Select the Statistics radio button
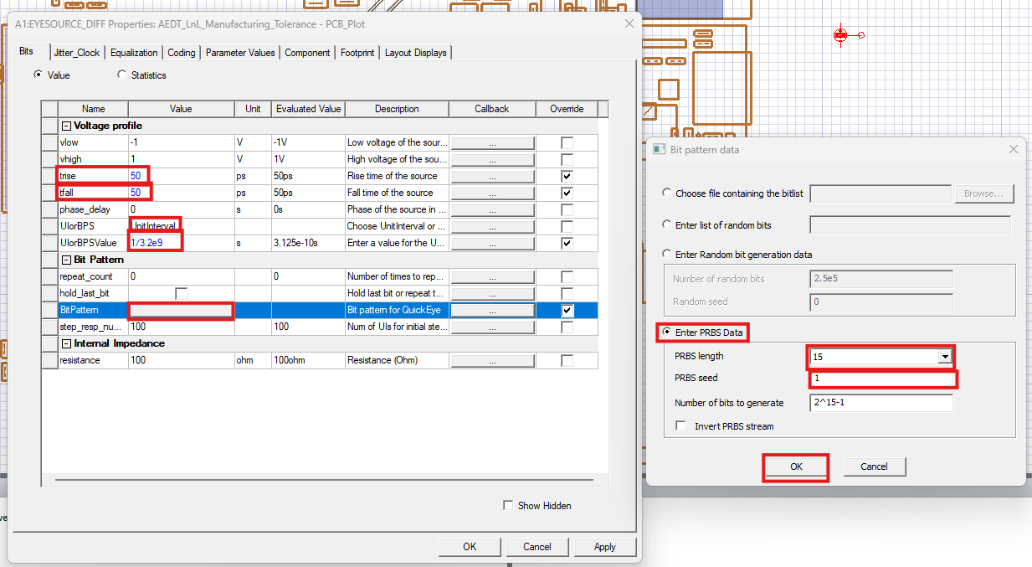 (121, 75)
